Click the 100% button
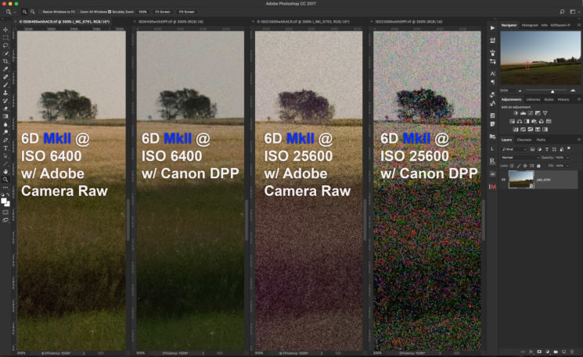 [x=142, y=12]
